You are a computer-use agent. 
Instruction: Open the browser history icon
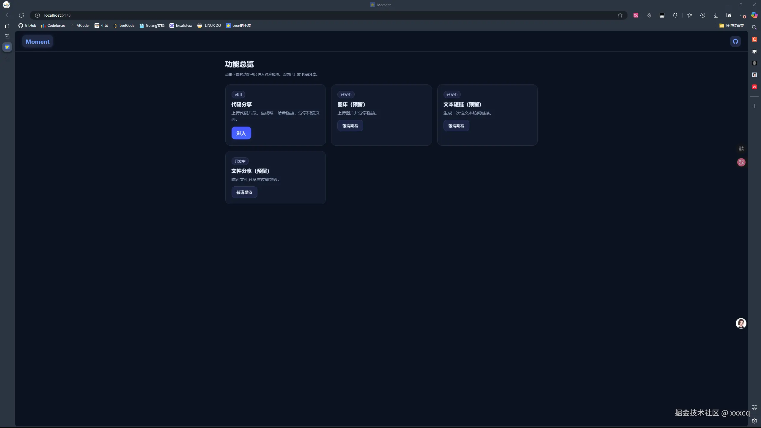pyautogui.click(x=702, y=15)
